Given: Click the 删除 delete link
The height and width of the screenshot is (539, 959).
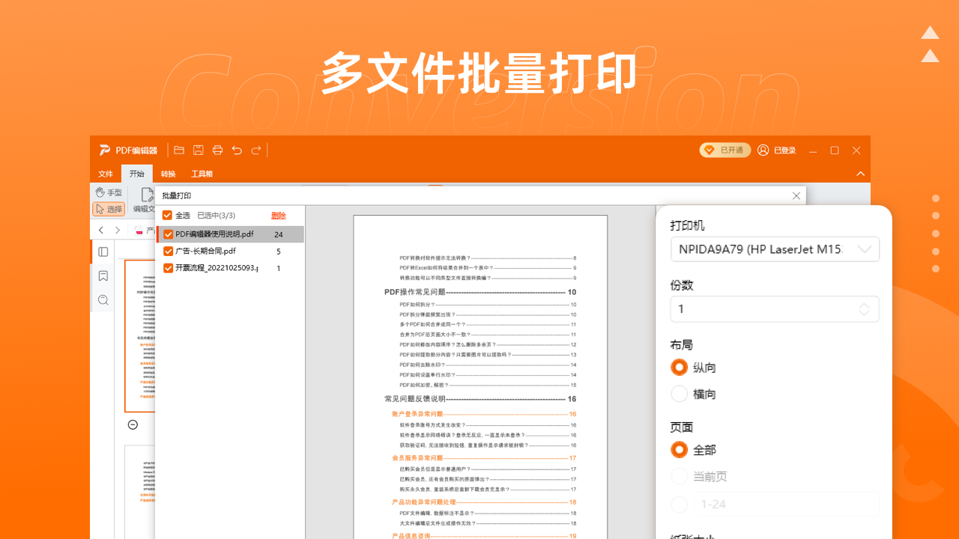Looking at the screenshot, I should [278, 215].
